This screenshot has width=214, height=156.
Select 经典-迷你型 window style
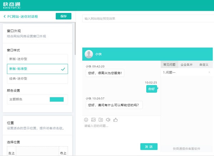tap(37, 78)
